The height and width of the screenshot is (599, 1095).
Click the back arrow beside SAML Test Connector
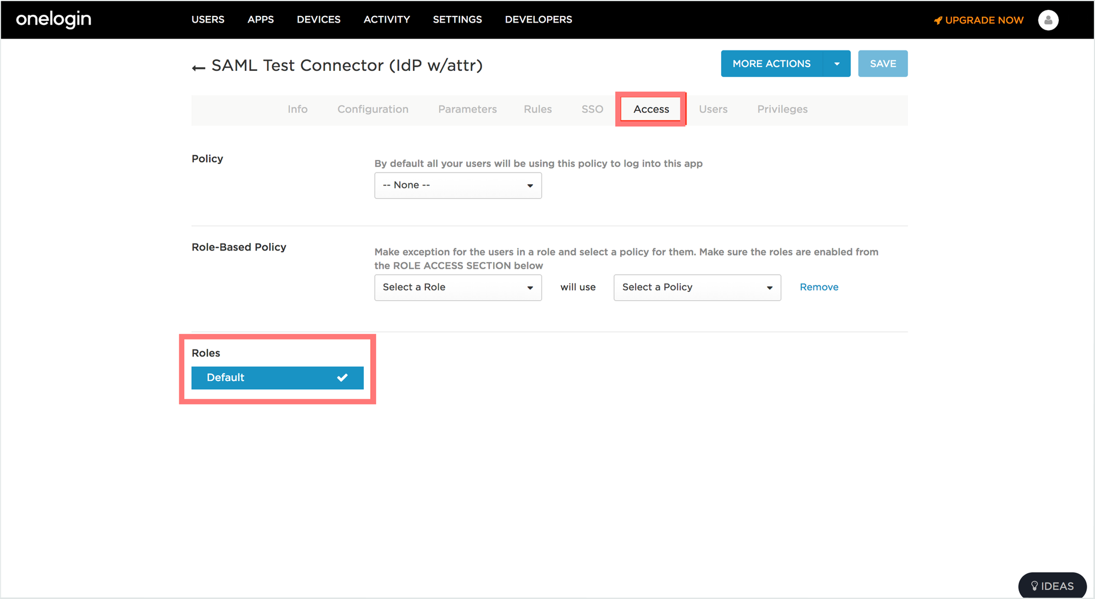pos(198,68)
